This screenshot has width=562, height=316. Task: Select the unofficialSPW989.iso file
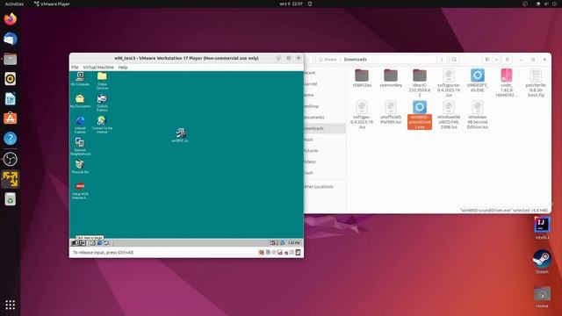pos(391,112)
